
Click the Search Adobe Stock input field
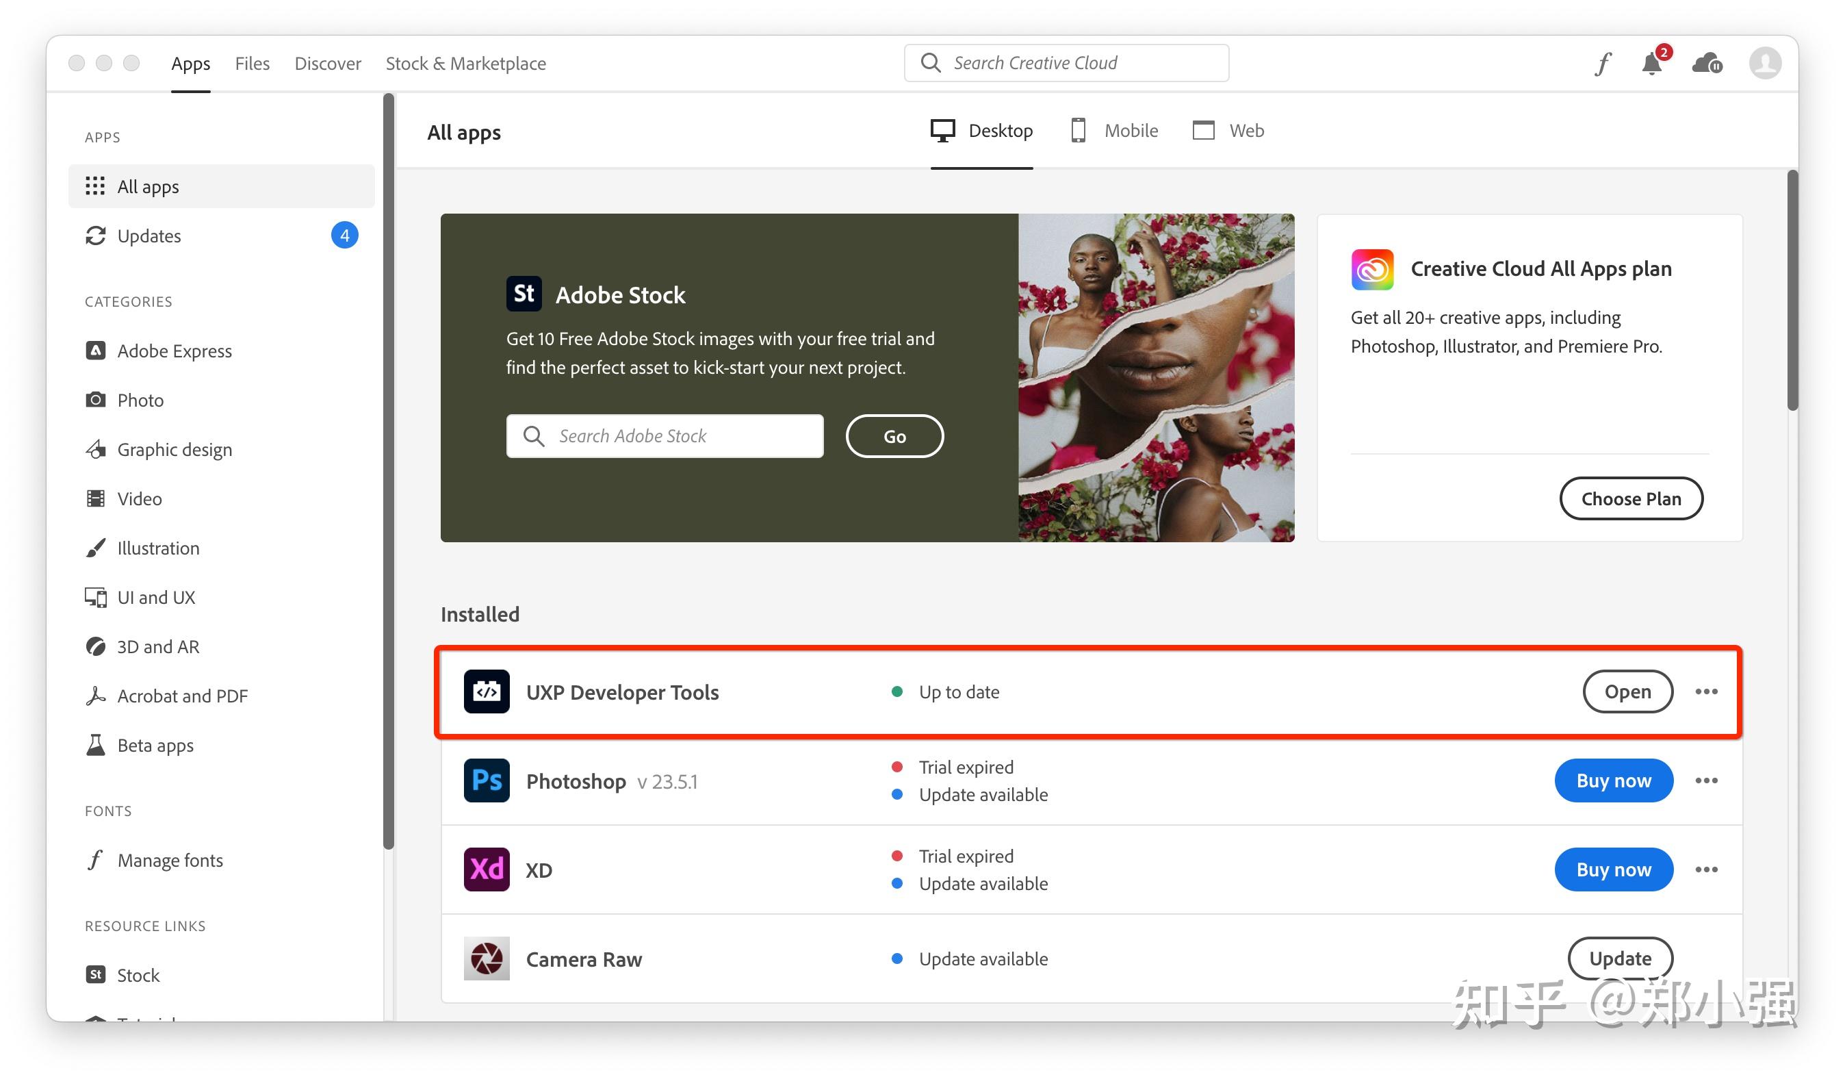665,436
